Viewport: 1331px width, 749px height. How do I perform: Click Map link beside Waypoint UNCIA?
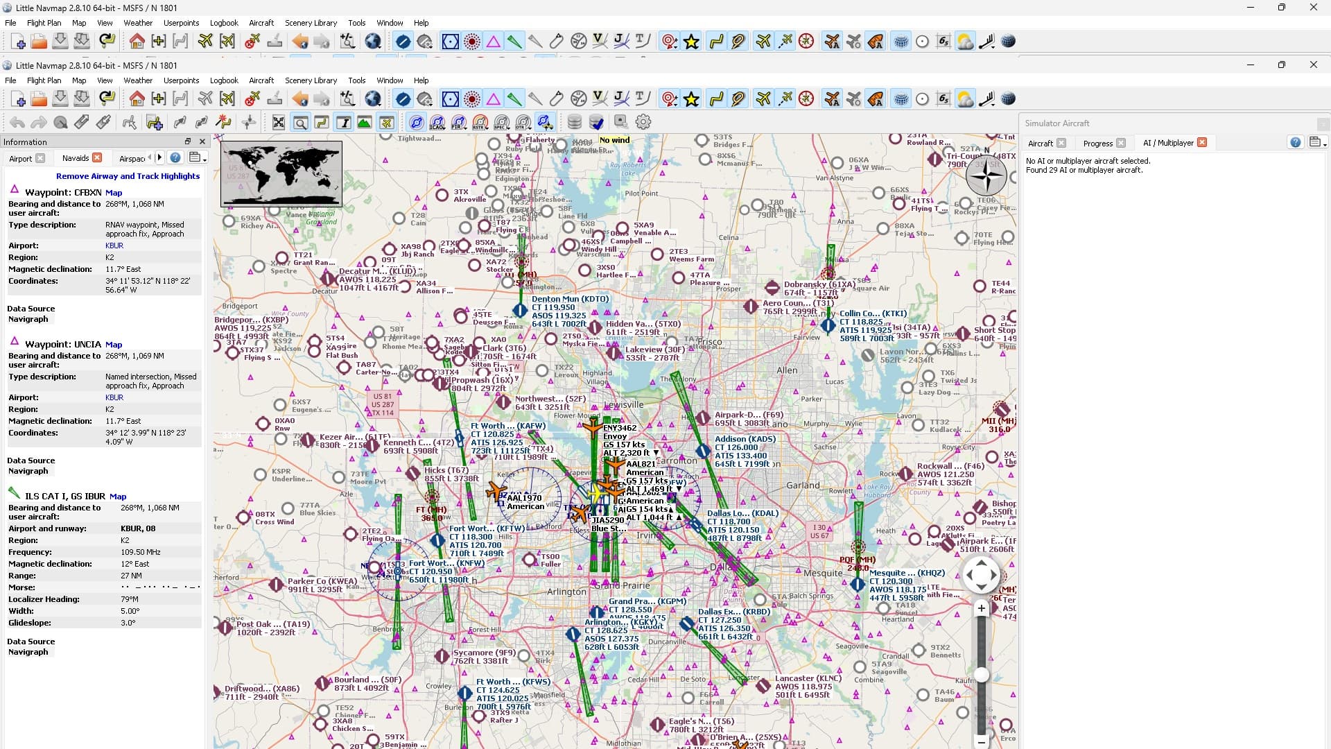click(x=114, y=345)
